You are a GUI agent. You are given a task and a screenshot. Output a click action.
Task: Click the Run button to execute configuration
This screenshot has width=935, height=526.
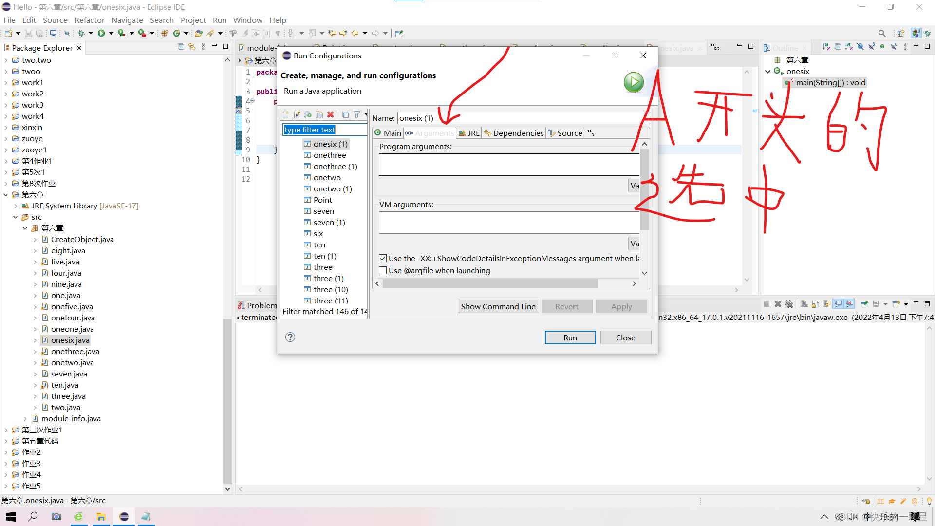(x=570, y=337)
